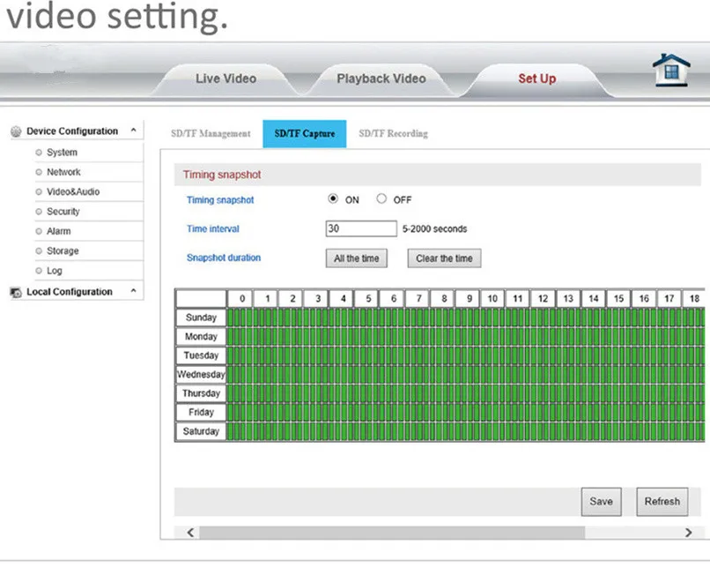Open the Network settings item

(63, 172)
